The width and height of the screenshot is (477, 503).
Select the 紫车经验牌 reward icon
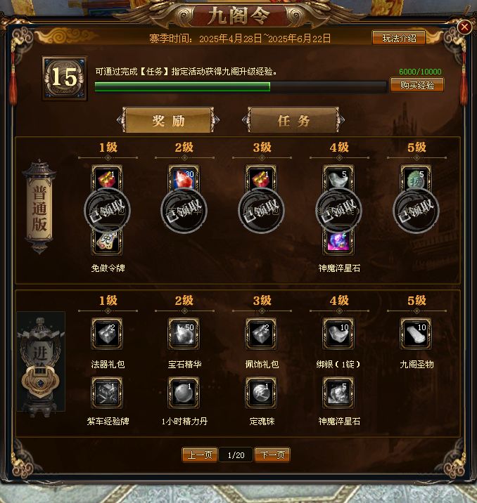point(107,392)
